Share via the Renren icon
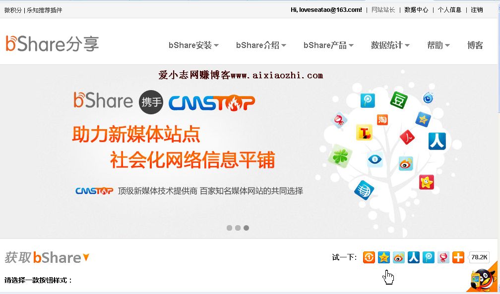This screenshot has height=294, width=500. coord(414,257)
